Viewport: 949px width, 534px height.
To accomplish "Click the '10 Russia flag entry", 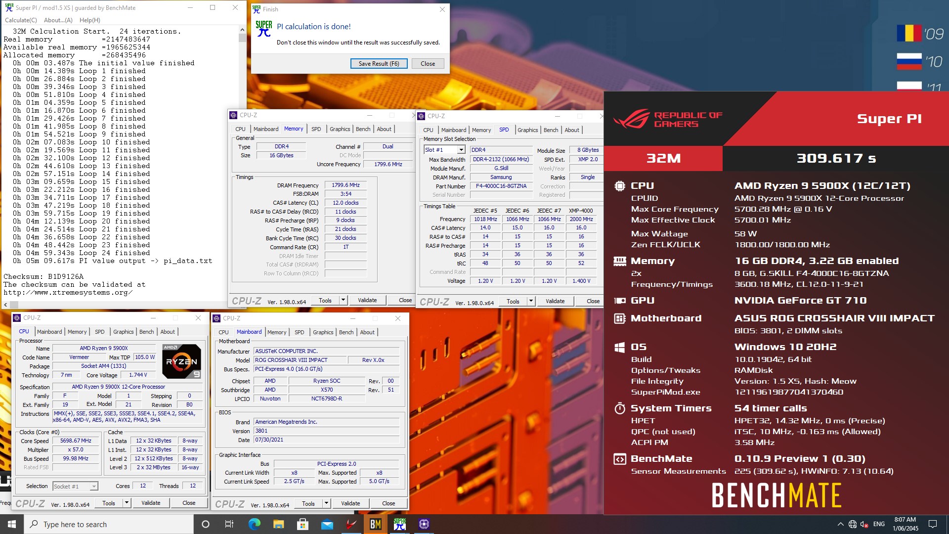I will [920, 61].
